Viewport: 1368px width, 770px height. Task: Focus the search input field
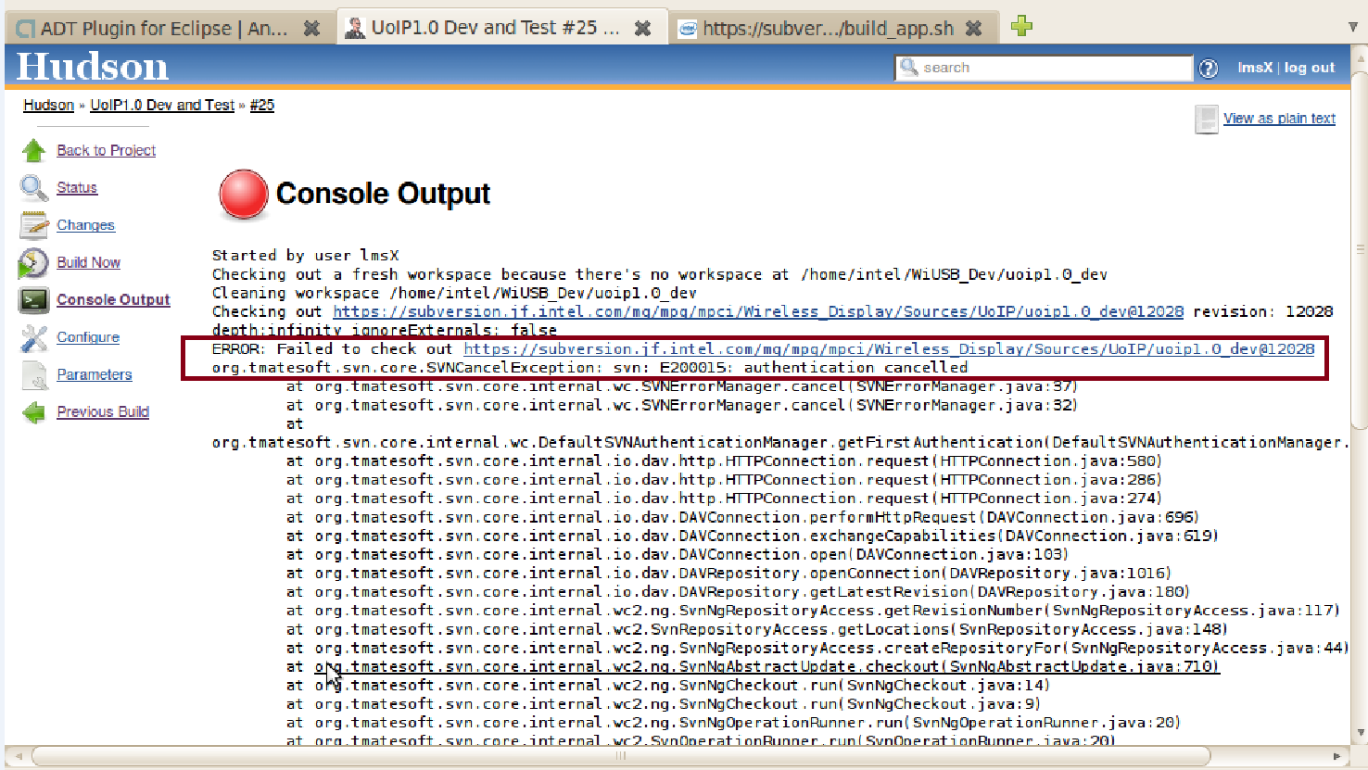coord(1043,68)
